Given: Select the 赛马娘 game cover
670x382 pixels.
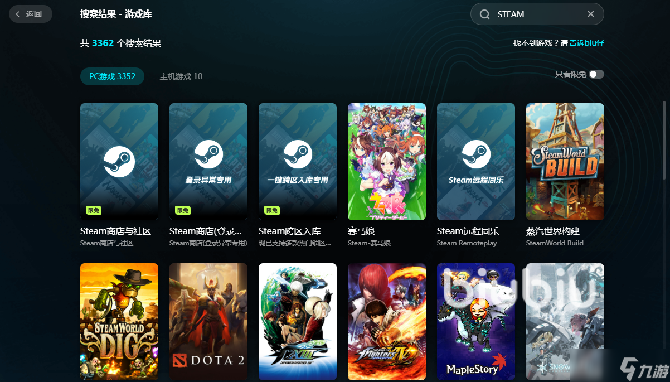Looking at the screenshot, I should [x=387, y=162].
